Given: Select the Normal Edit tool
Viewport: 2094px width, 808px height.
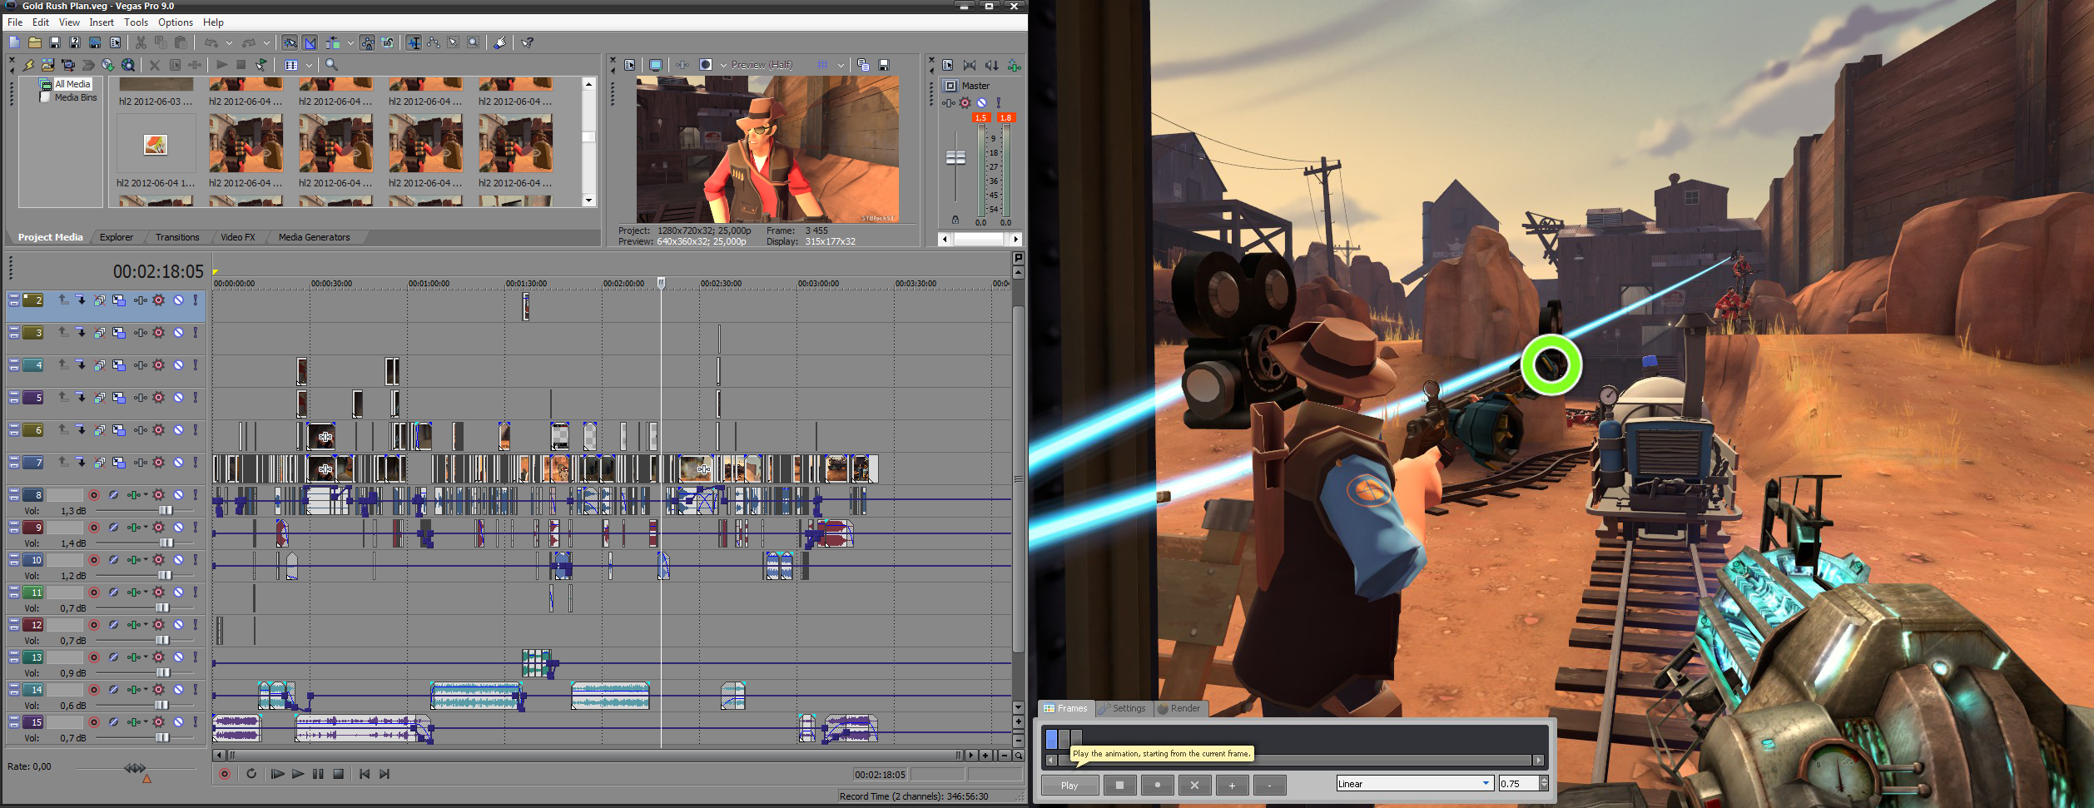Looking at the screenshot, I should (x=414, y=42).
